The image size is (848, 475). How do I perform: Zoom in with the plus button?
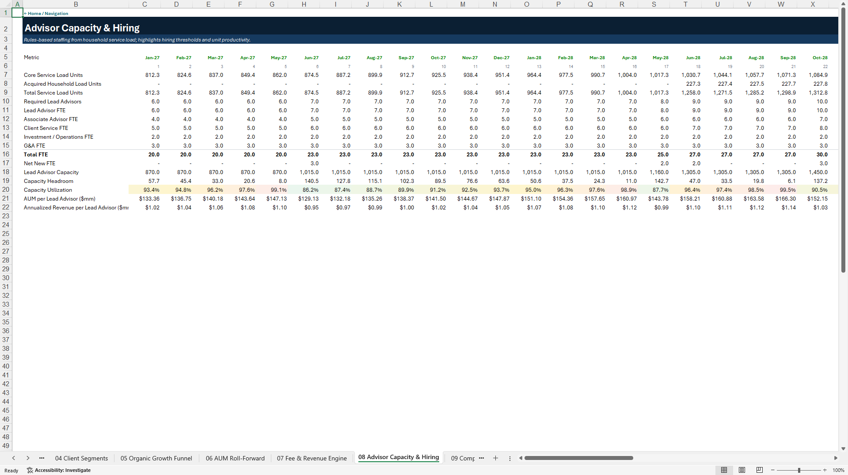(825, 470)
